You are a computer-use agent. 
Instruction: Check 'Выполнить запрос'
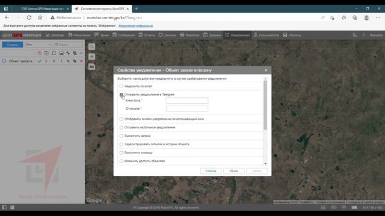(122, 136)
